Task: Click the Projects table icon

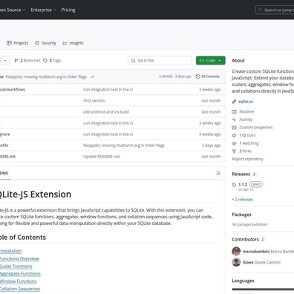Action: pos(9,43)
